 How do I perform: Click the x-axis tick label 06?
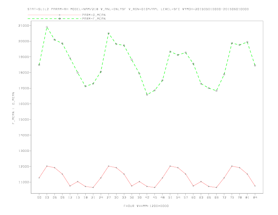pyautogui.click(x=55, y=197)
